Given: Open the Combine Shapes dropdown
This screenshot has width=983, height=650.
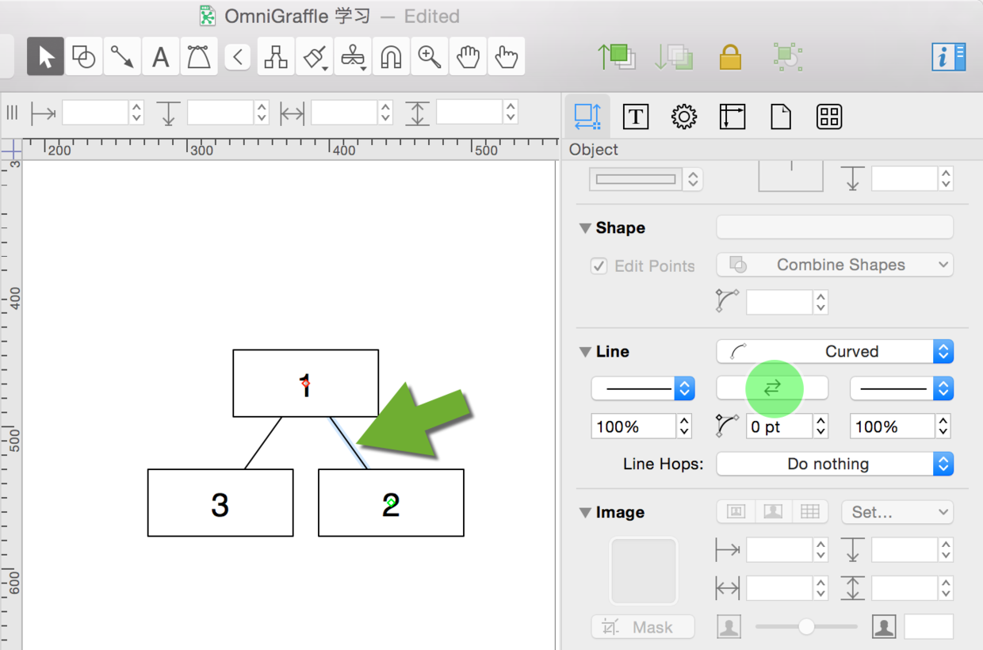Looking at the screenshot, I should coord(835,265).
